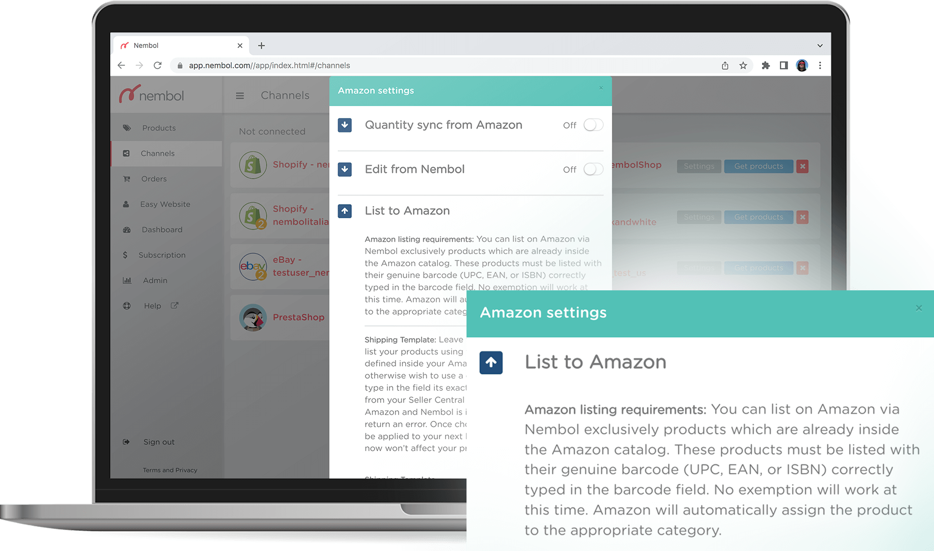
Task: Click the lock icon in address bar
Action: (180, 65)
